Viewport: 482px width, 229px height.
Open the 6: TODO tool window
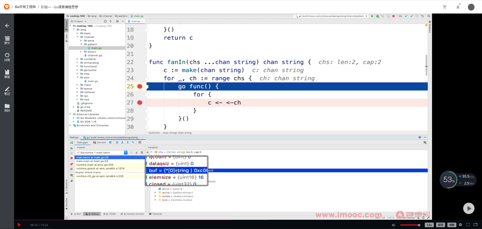[109, 214]
